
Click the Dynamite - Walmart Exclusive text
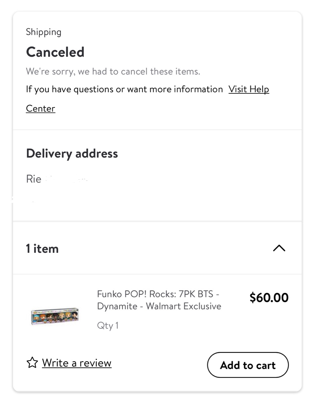coord(159,306)
